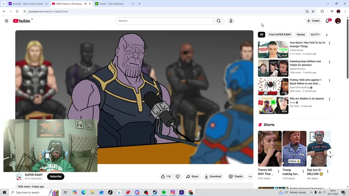Open options for Stranger Things video
The image size is (349, 196).
pos(329,43)
